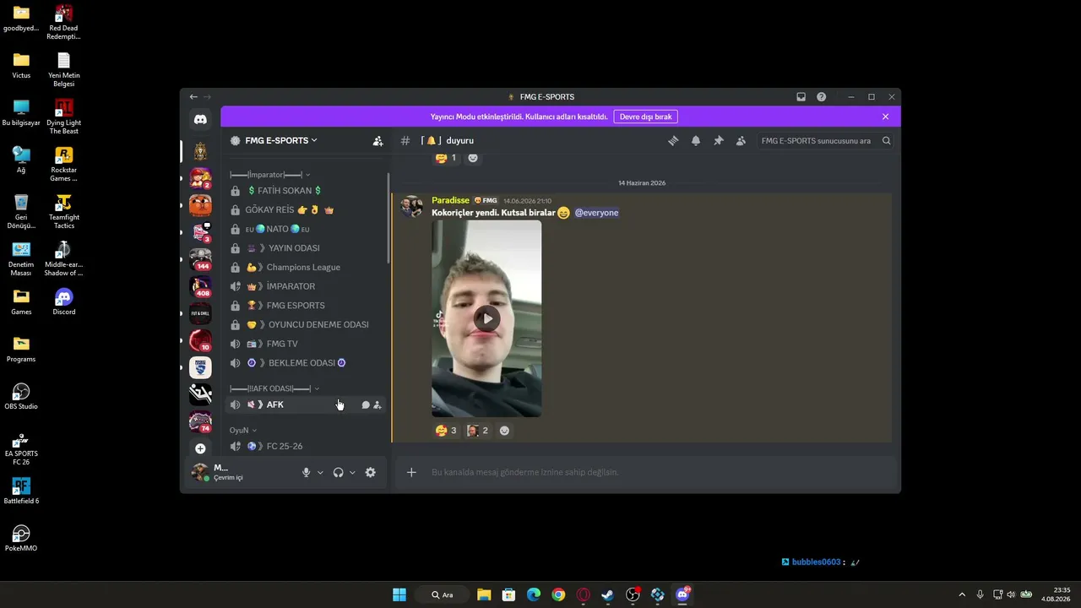This screenshot has height=608, width=1081.
Task: Click AFK channel create invite icon
Action: pyautogui.click(x=378, y=405)
